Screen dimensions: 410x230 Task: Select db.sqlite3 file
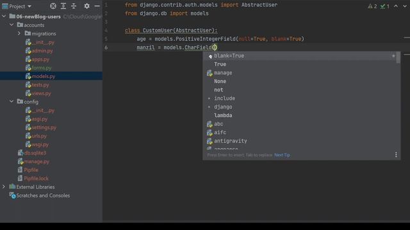coord(35,153)
